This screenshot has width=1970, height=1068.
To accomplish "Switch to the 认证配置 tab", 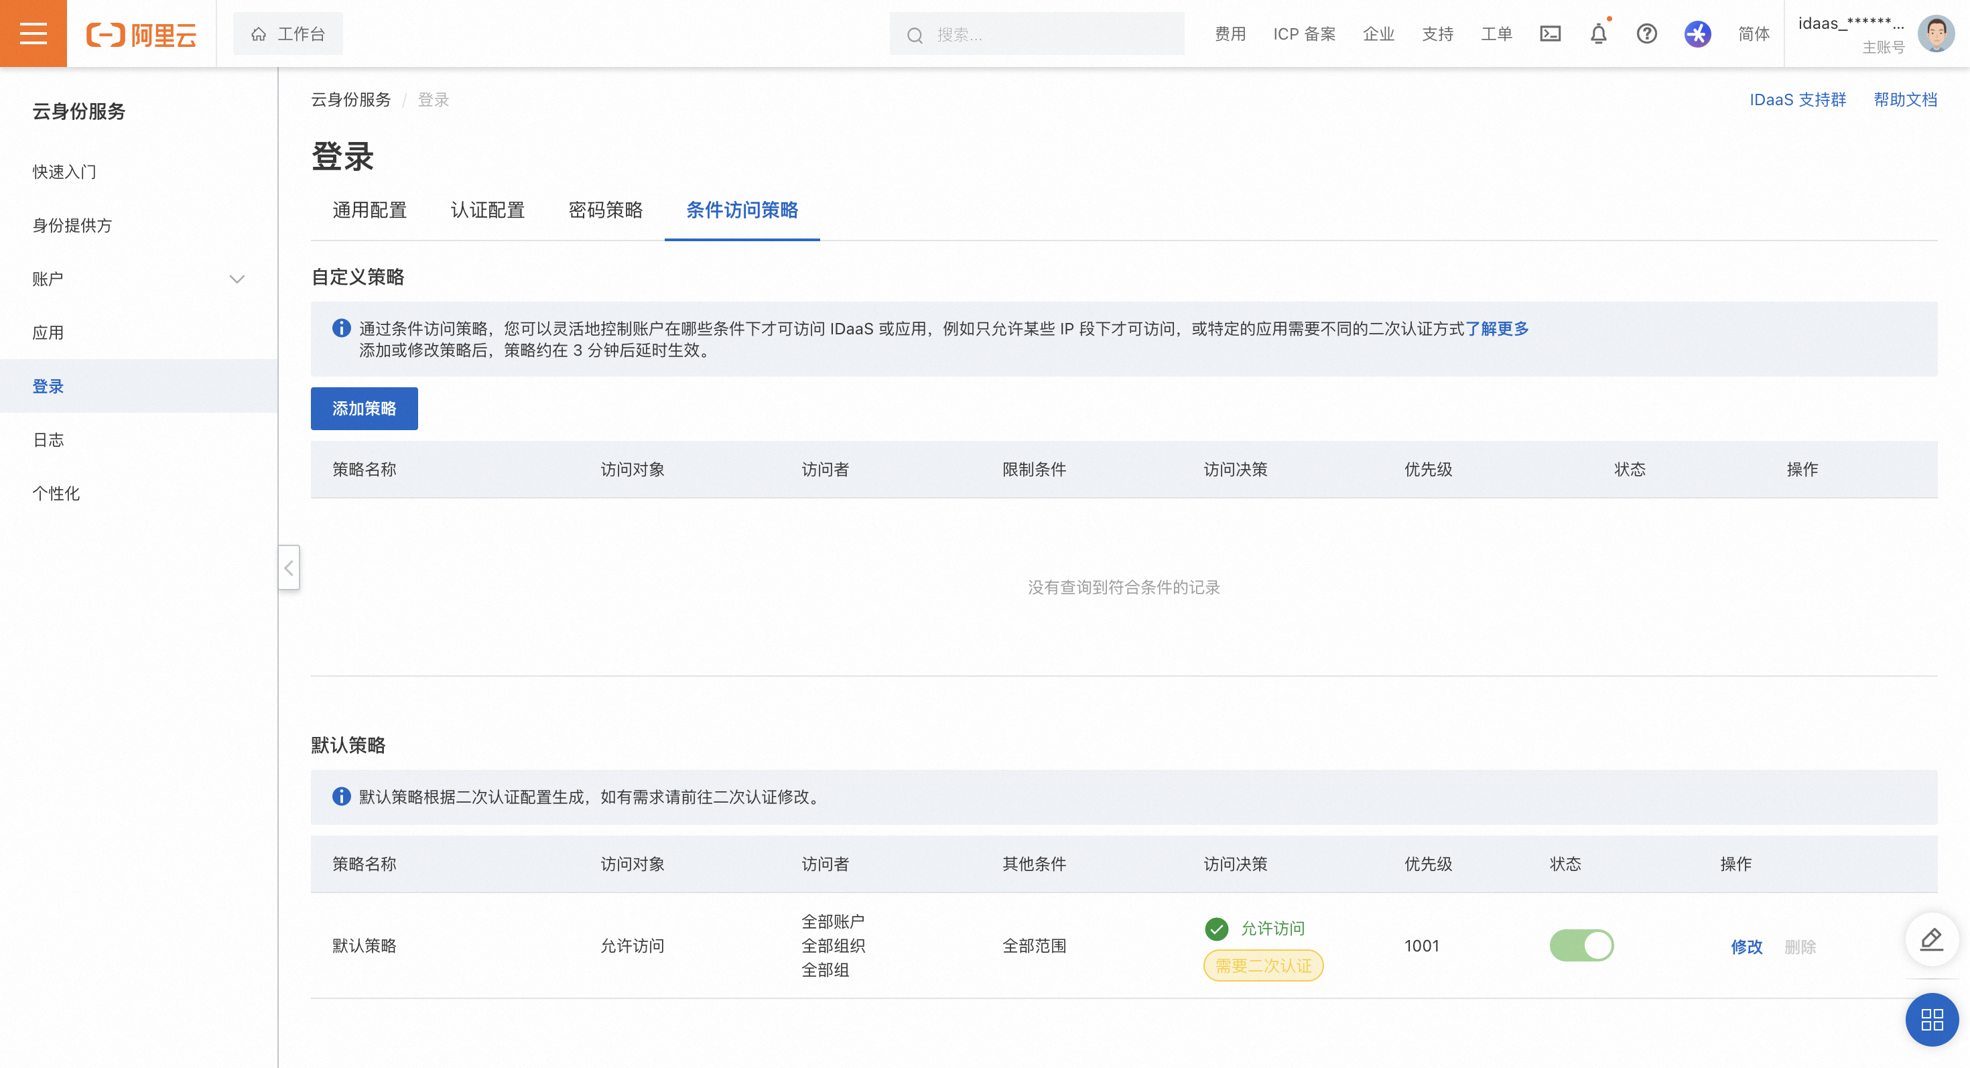I will [x=487, y=210].
